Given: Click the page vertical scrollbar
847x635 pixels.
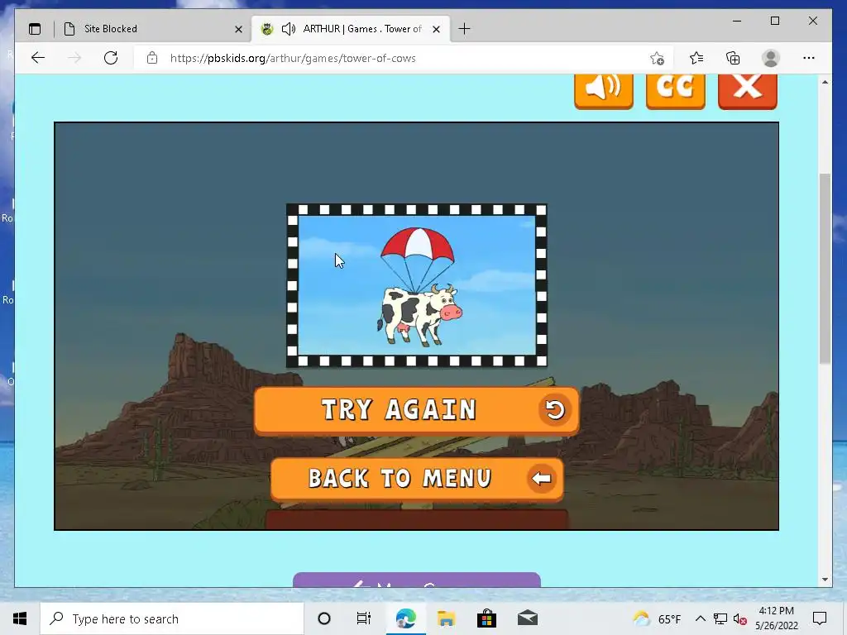Looking at the screenshot, I should [825, 269].
